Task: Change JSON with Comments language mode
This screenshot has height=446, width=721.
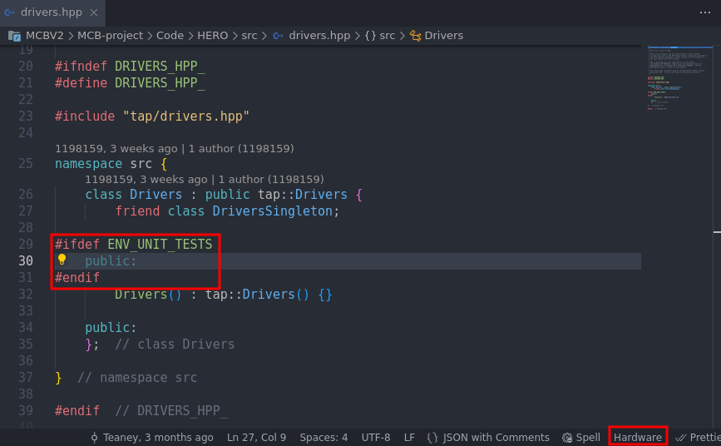Action: 488,438
